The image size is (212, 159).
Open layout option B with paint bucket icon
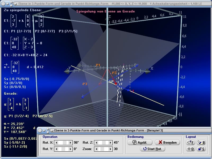coord(201,142)
